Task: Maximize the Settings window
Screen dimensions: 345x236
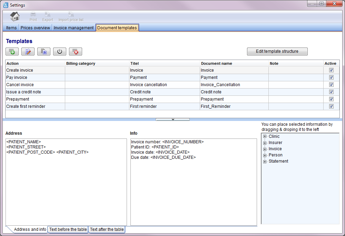Action: coord(322,3)
